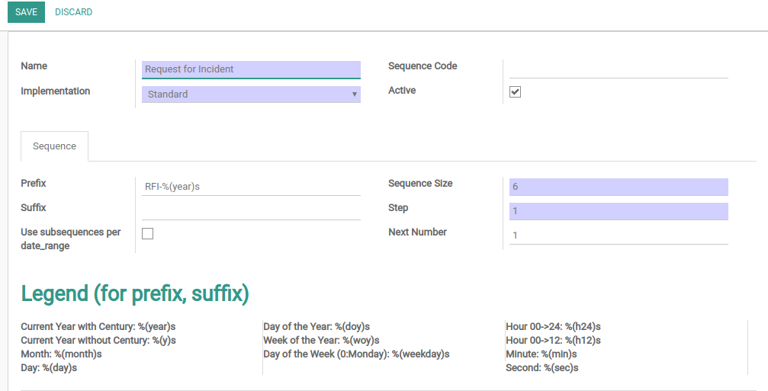Click the Current Year with Century legend text
The height and width of the screenshot is (391, 768).
[x=98, y=326]
